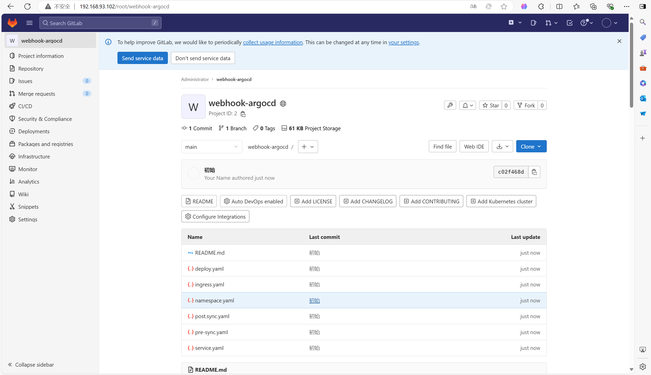This screenshot has height=375, width=651.
Task: Dismiss the usage information banner
Action: click(619, 41)
